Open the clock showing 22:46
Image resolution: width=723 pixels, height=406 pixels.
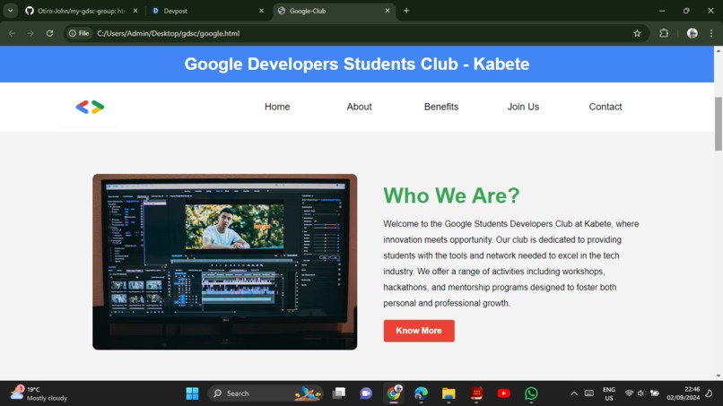[683, 393]
